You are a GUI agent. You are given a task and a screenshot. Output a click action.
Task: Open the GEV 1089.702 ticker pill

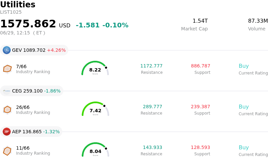[x=34, y=50]
